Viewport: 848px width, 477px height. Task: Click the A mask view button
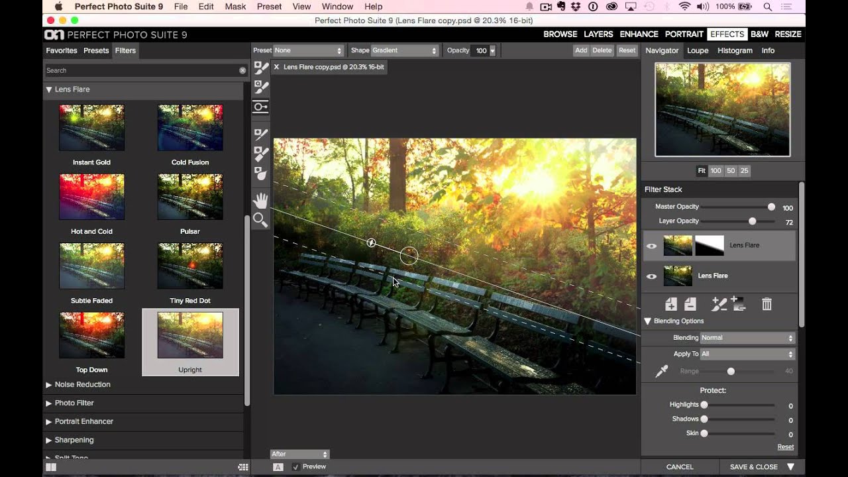[x=278, y=467]
